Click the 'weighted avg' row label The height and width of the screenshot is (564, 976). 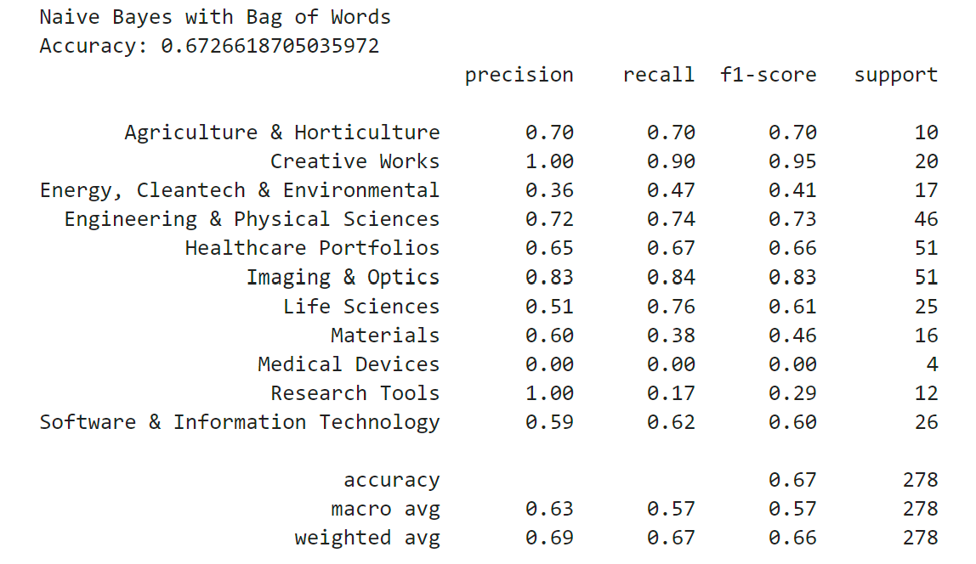pyautogui.click(x=367, y=538)
